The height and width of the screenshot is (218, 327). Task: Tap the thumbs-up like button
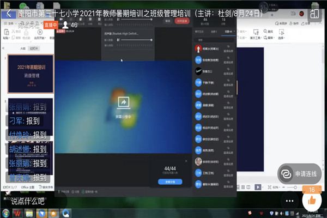pos(312,200)
